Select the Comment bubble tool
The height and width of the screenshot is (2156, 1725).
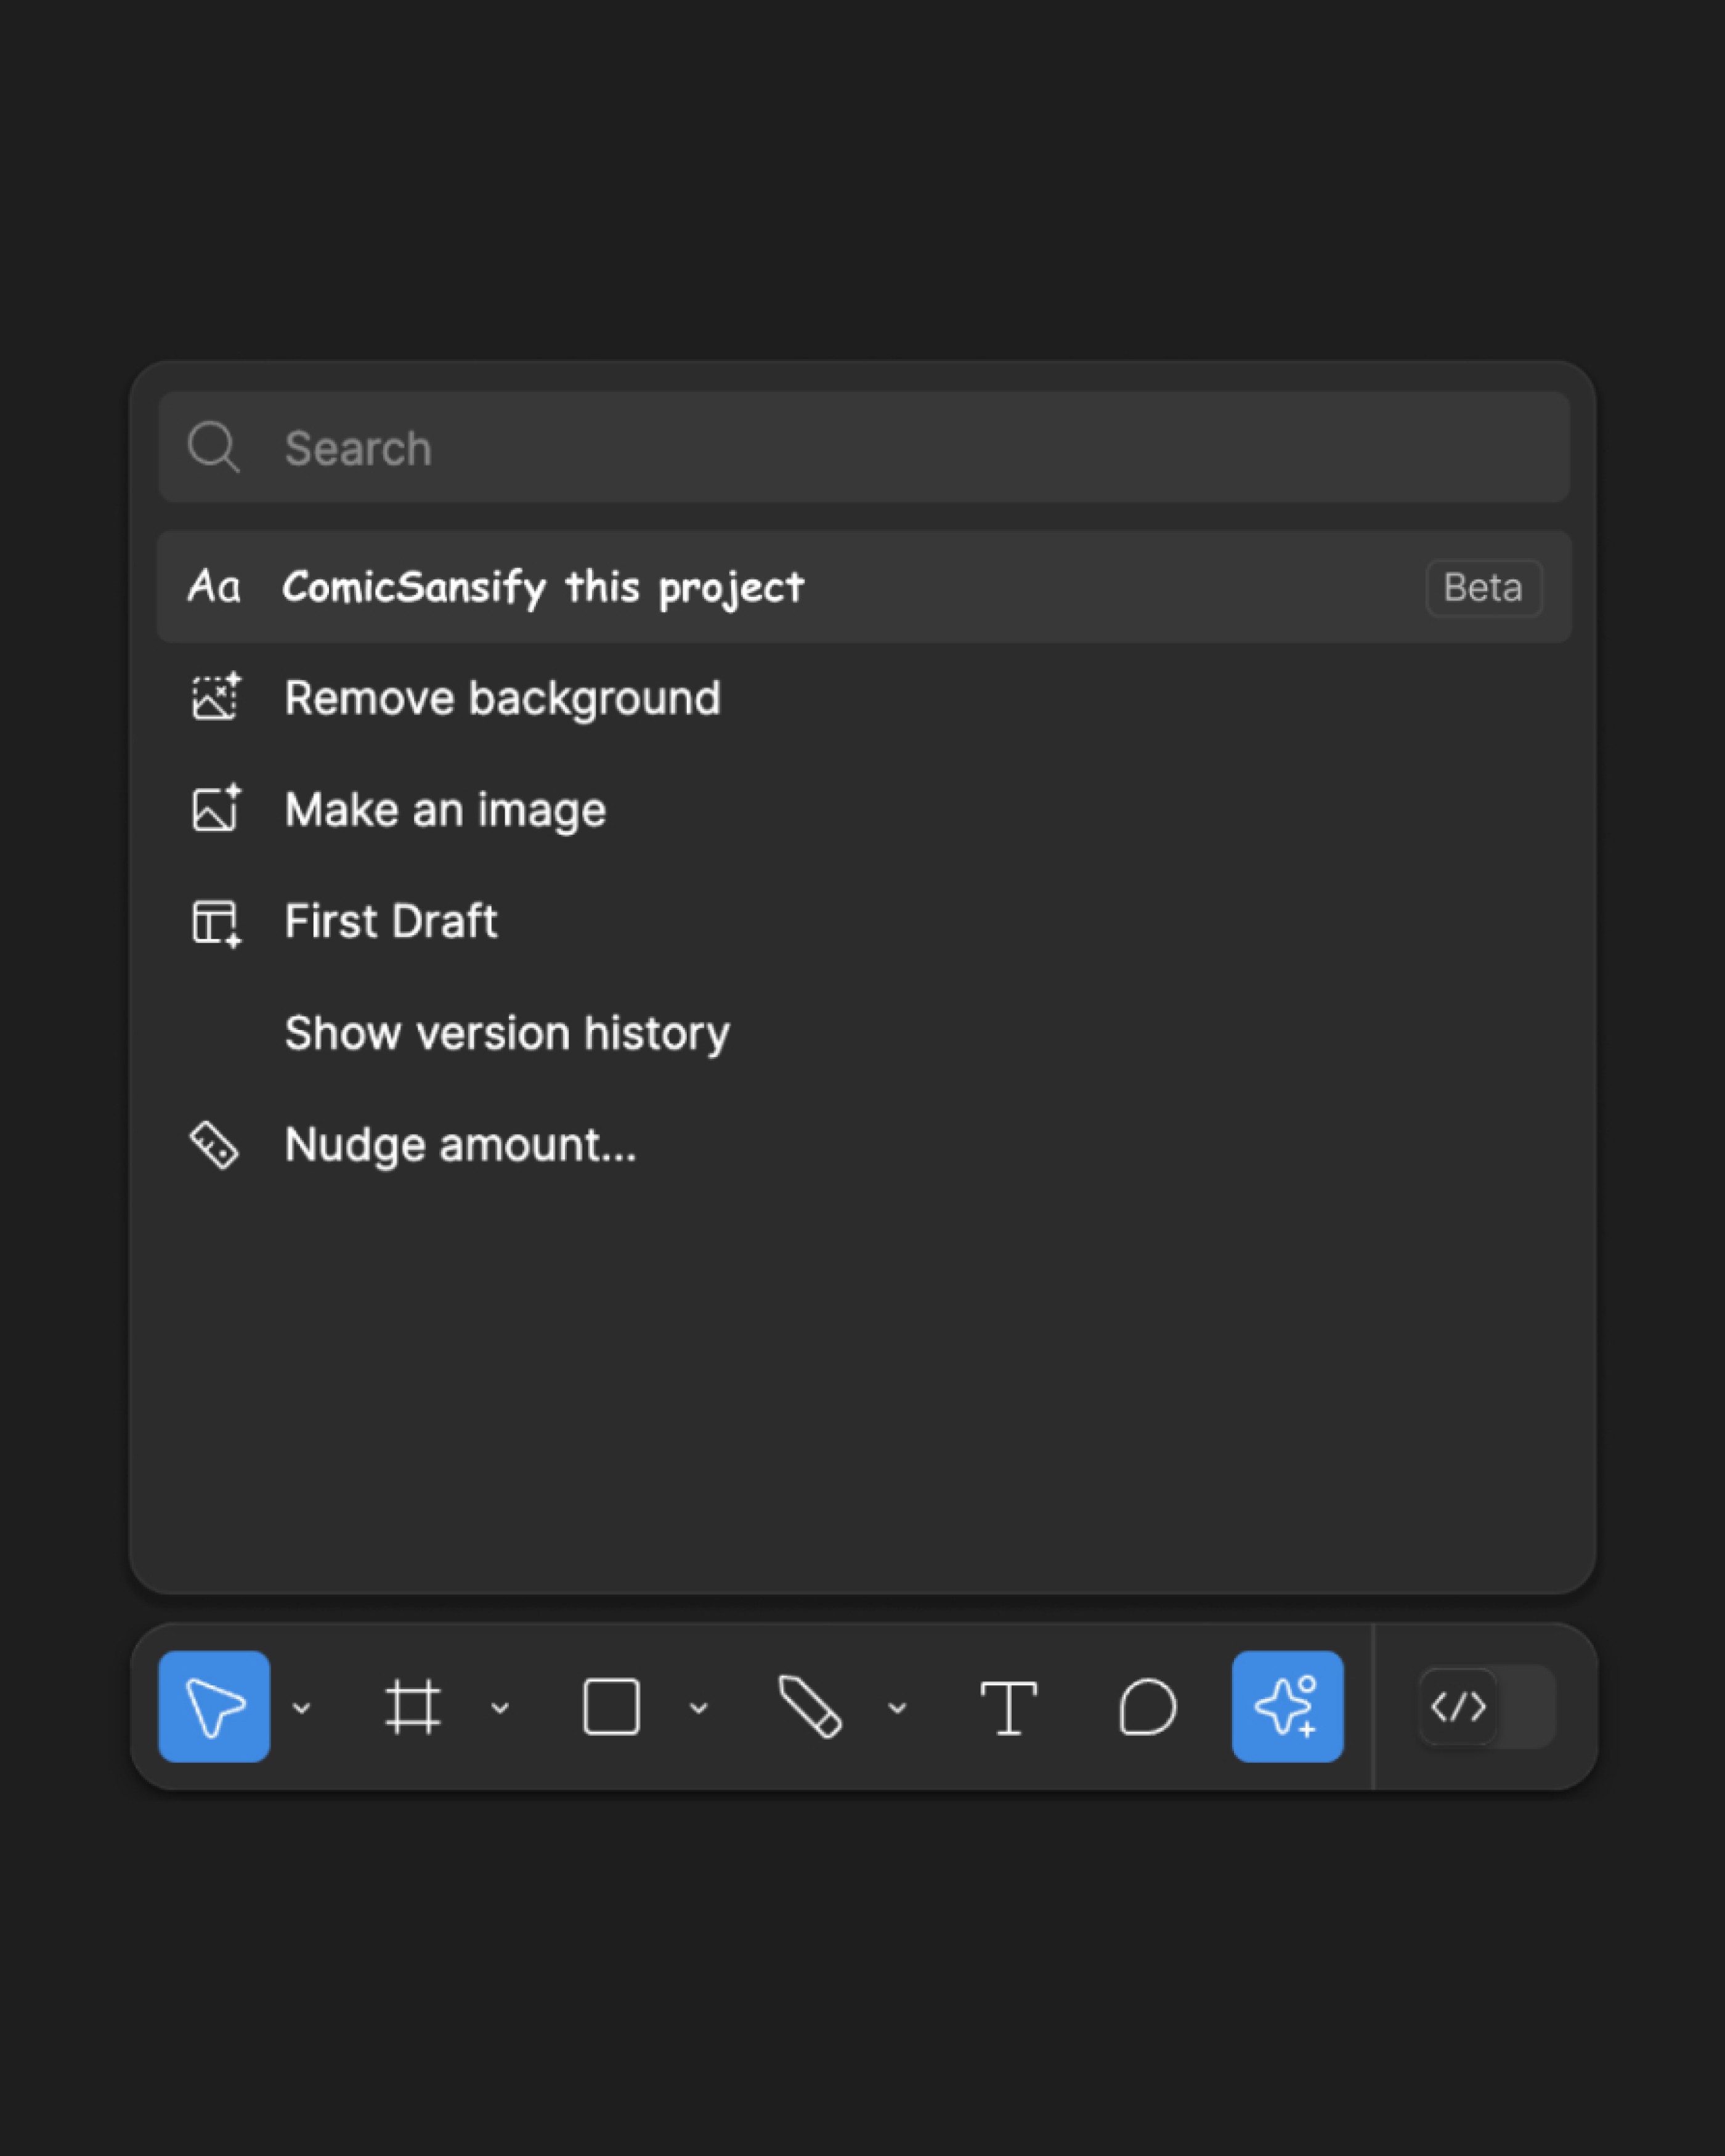point(1147,1706)
